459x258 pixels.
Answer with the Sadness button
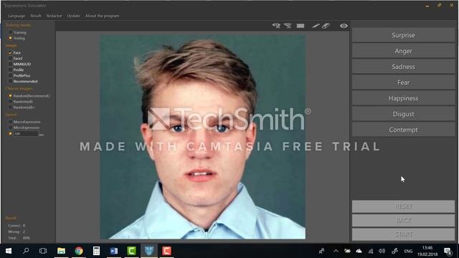click(403, 67)
